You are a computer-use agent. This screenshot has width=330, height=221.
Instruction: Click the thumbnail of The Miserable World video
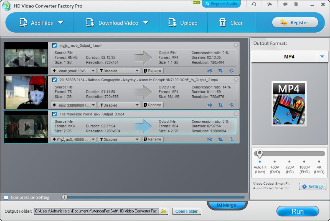(26, 127)
